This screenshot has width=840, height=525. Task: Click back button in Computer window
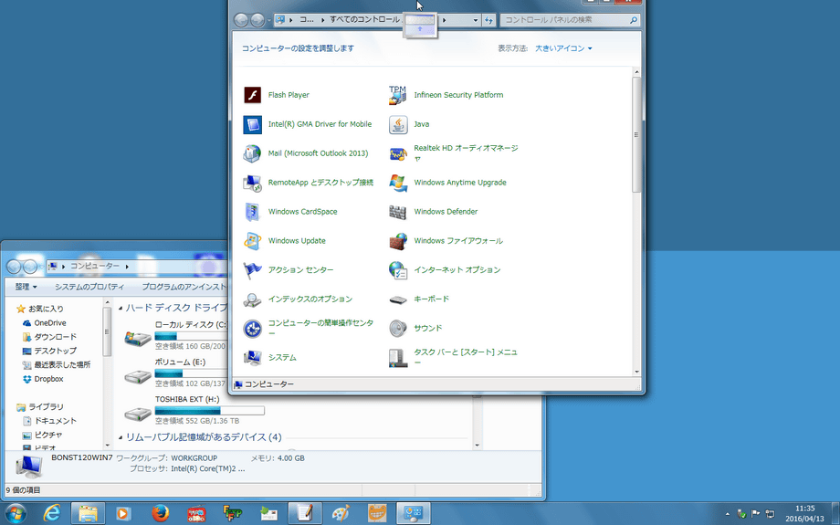(14, 267)
